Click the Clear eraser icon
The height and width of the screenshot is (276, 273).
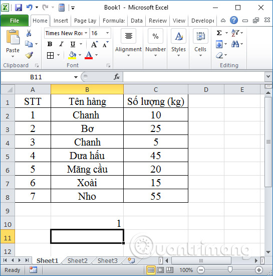219,55
